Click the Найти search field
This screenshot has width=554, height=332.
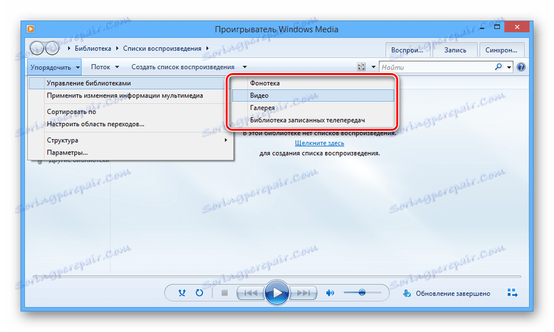pos(437,67)
